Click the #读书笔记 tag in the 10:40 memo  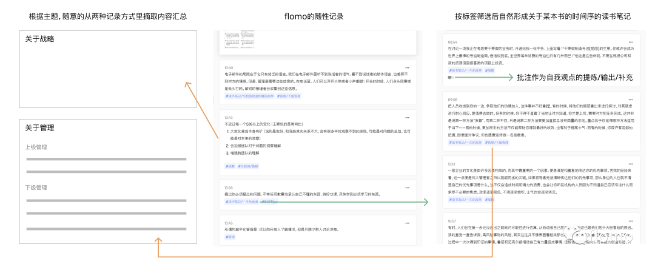[x=249, y=96]
